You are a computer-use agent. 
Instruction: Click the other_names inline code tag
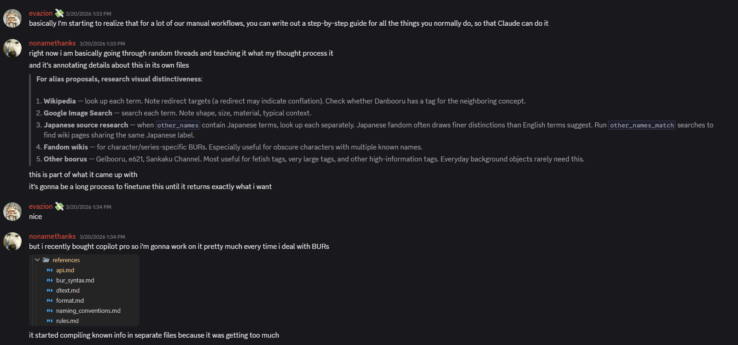point(178,125)
